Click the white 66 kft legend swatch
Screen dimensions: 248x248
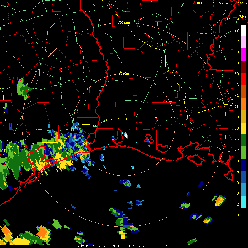point(243,30)
